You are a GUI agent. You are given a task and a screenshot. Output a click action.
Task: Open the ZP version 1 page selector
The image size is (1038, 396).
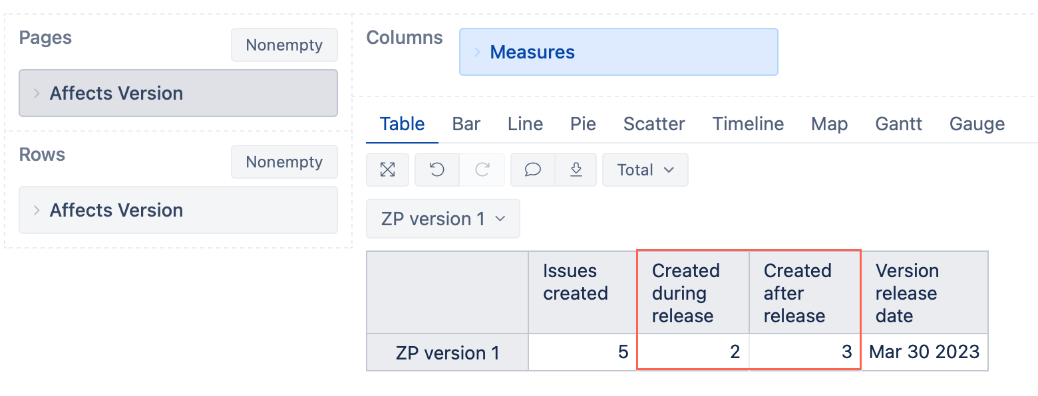[x=443, y=219]
